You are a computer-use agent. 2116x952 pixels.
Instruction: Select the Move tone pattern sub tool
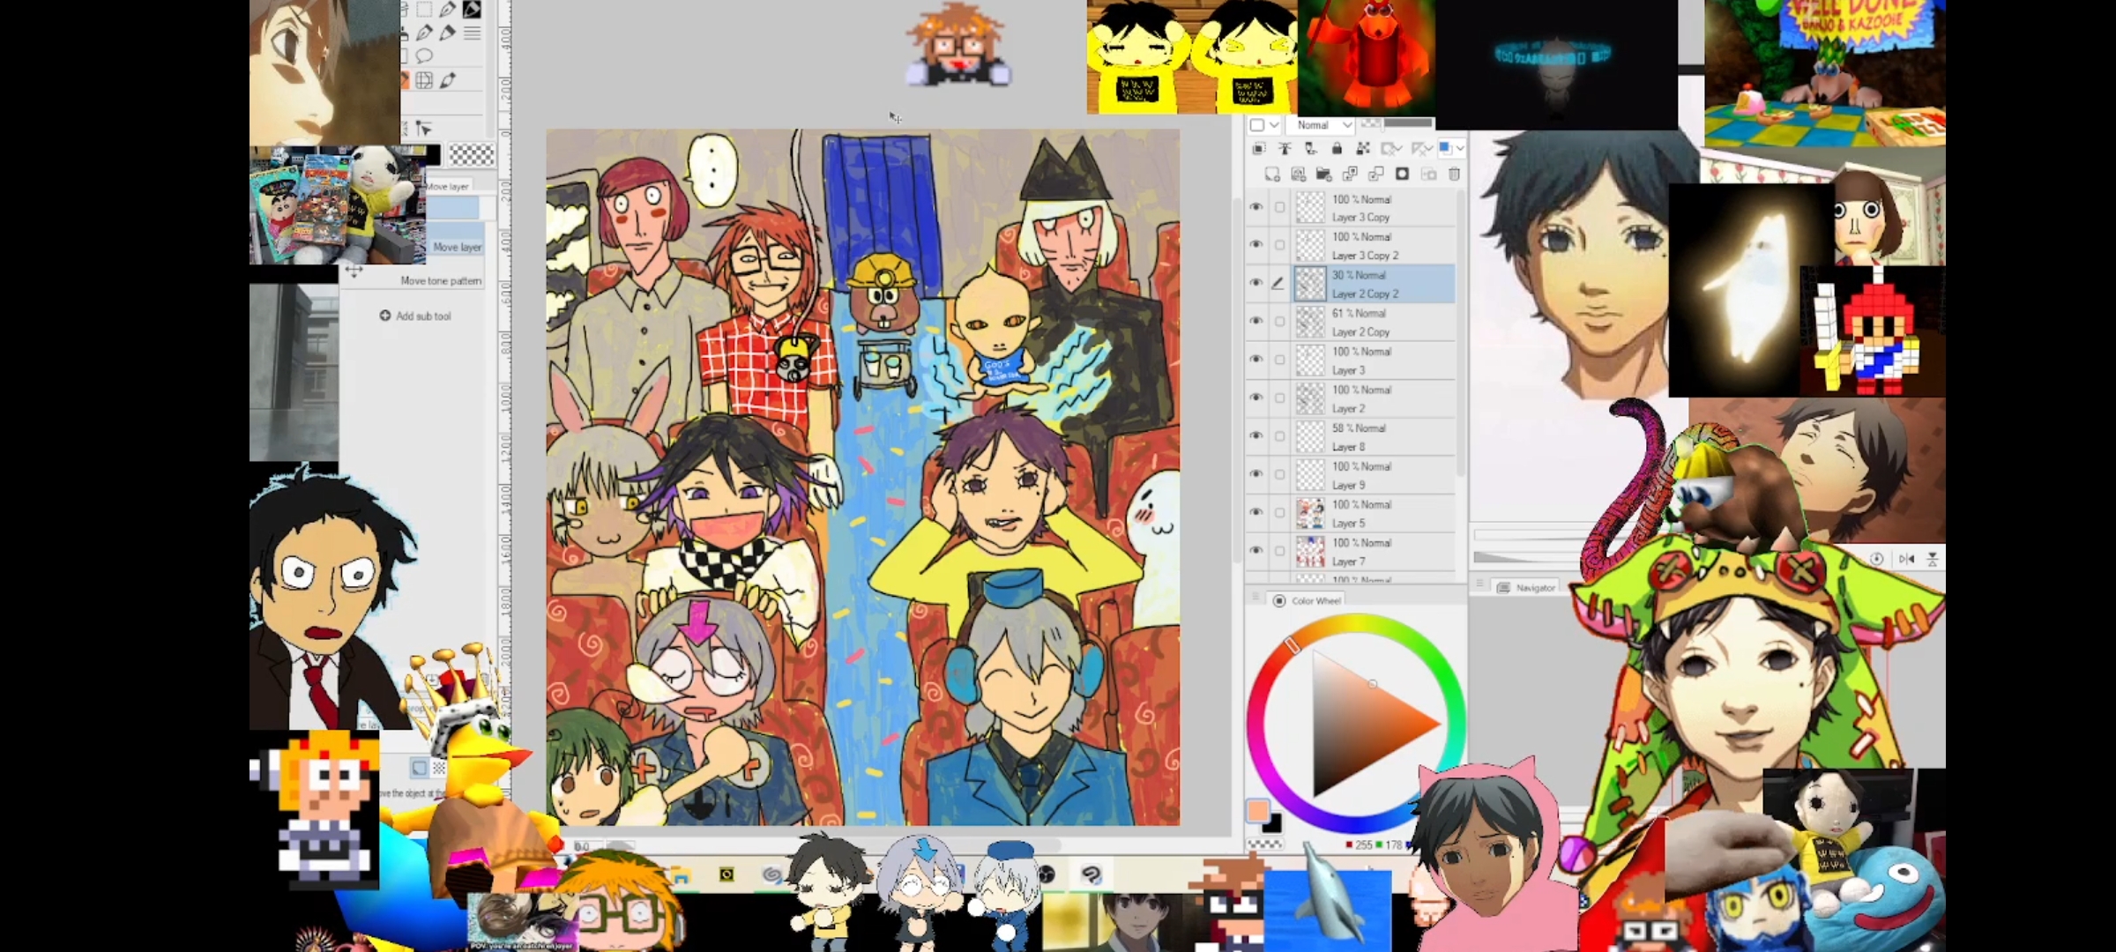click(440, 280)
